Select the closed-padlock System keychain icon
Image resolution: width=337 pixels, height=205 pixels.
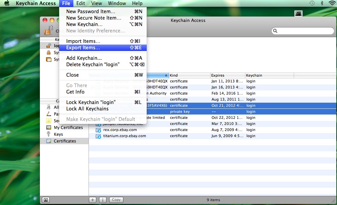click(49, 52)
